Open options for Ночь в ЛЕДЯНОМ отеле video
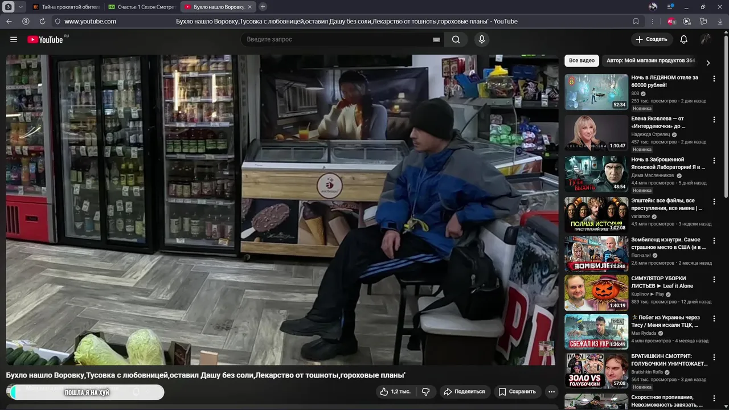Image resolution: width=729 pixels, height=410 pixels. pyautogui.click(x=714, y=79)
